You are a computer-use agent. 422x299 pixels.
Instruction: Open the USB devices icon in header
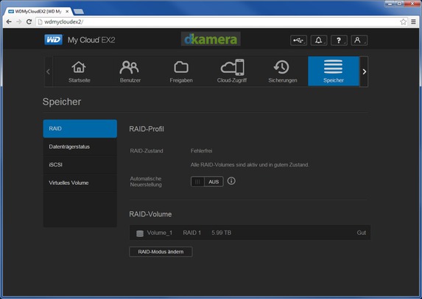[298, 41]
